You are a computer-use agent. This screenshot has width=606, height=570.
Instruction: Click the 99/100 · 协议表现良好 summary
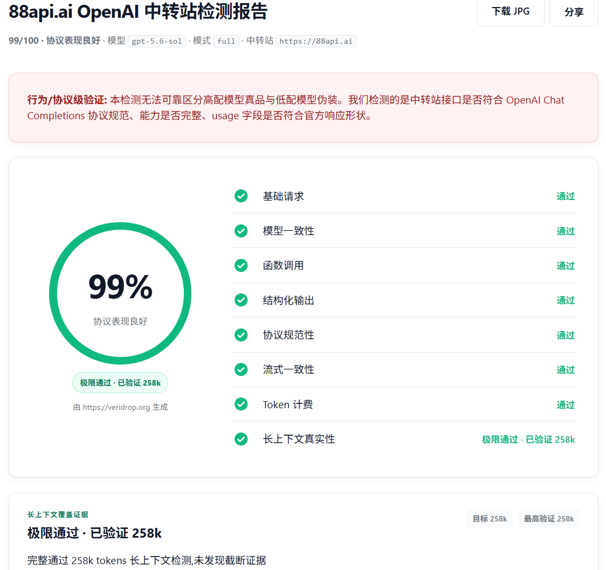54,40
